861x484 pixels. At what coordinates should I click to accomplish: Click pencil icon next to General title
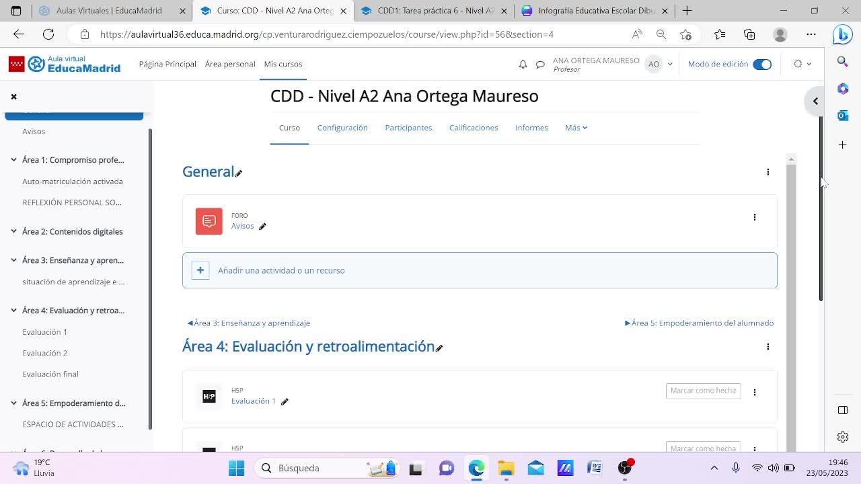(239, 173)
